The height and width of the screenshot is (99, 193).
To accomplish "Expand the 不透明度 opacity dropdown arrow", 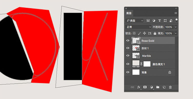I will click(x=176, y=27).
